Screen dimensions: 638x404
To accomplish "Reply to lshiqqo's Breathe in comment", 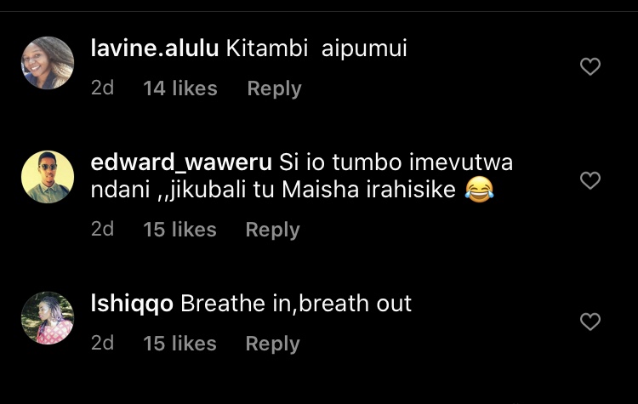I will pos(272,344).
